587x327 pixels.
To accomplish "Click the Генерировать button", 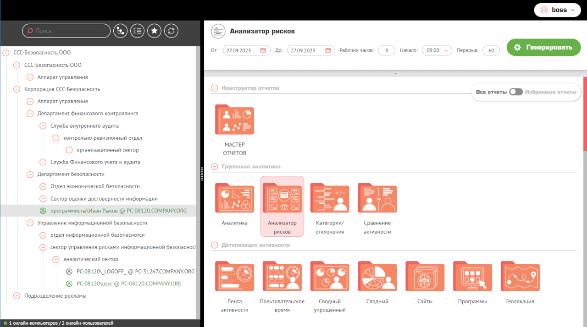I will [543, 48].
